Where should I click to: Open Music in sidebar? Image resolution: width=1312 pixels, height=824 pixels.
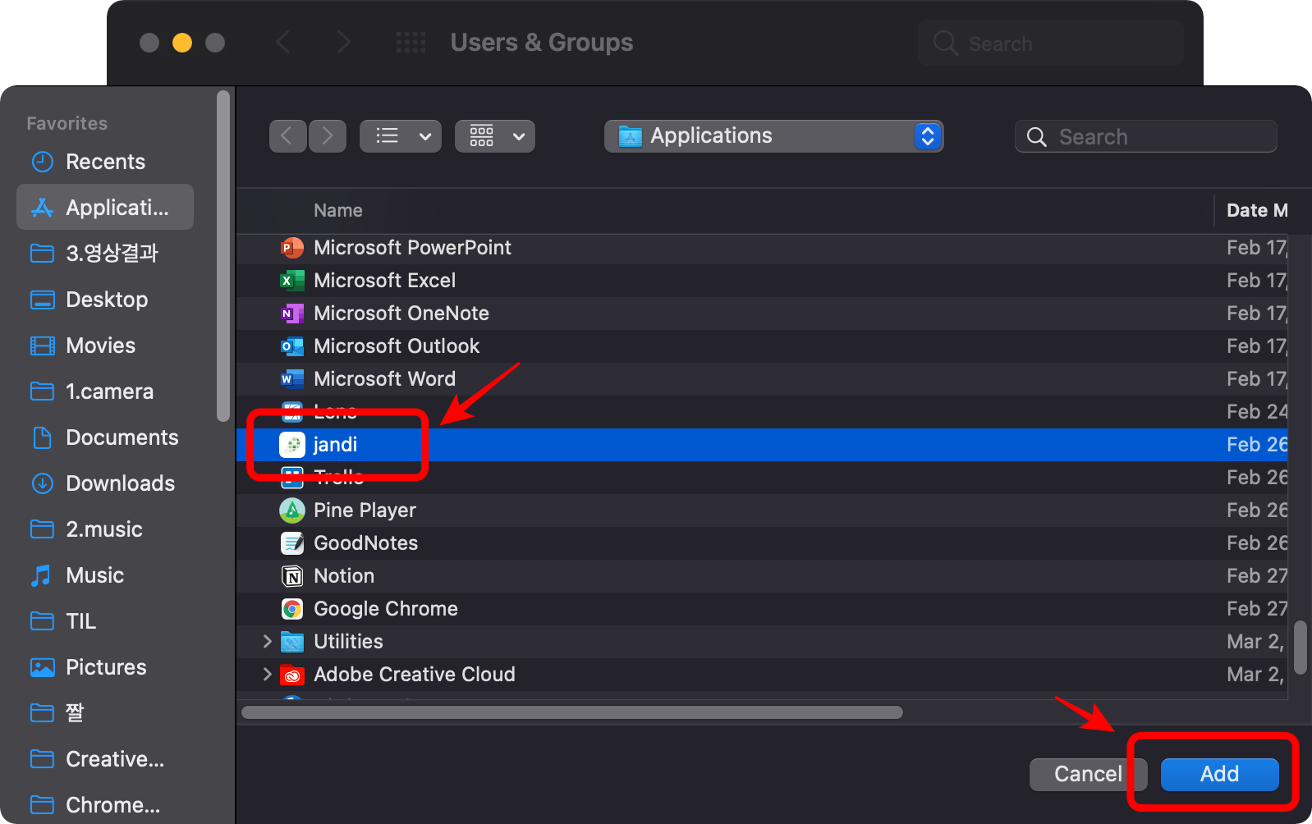105,575
